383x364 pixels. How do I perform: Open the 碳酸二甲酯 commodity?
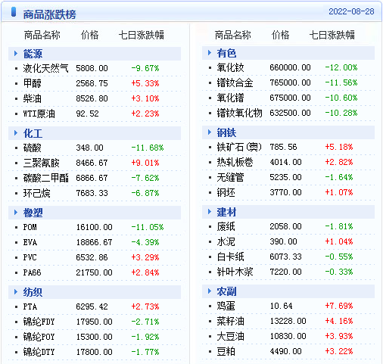[45, 178]
